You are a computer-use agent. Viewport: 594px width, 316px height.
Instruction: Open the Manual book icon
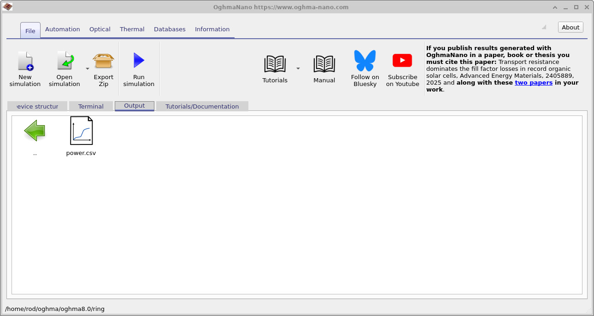click(324, 64)
